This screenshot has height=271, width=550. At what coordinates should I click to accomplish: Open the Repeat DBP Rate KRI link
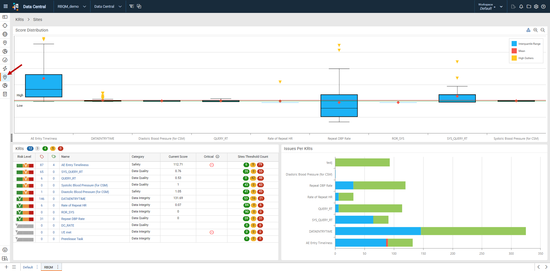tap(73, 219)
